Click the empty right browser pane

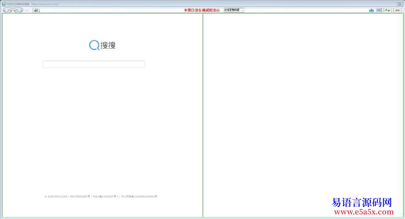[303, 115]
